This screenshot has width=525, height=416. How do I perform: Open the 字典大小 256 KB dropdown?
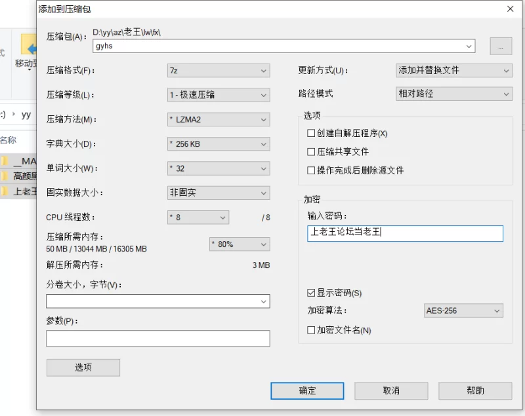click(219, 144)
